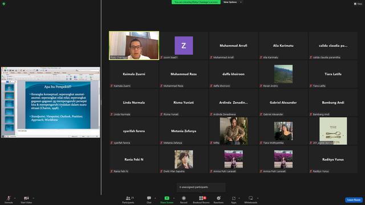Select Alia Karimatu's participant tile
365x205 pixels.
coord(283,46)
